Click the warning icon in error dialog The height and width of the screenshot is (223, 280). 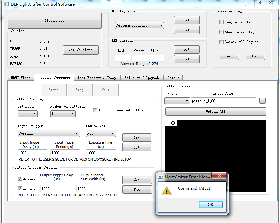tap(167, 191)
